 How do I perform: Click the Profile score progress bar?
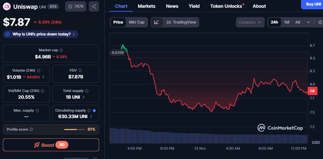tap(74, 129)
